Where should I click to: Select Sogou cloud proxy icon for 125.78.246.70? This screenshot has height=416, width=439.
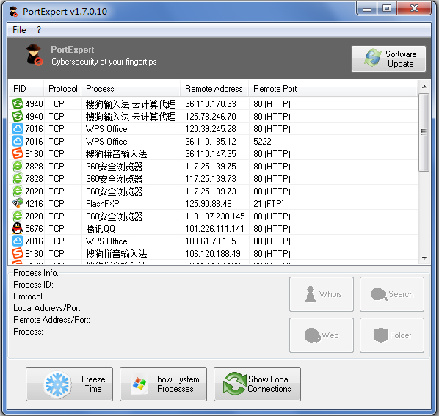coord(18,116)
